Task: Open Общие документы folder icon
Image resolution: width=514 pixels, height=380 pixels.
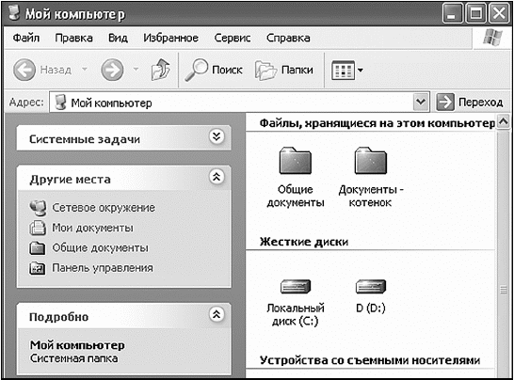Action: pyautogui.click(x=296, y=161)
